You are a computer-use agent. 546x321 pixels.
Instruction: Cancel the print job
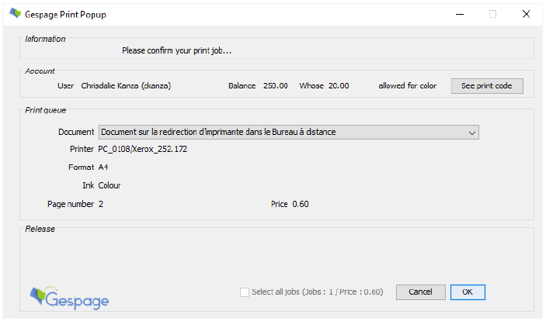pyautogui.click(x=420, y=292)
